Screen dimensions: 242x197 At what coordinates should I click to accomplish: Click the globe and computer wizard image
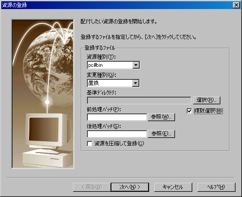43,94
